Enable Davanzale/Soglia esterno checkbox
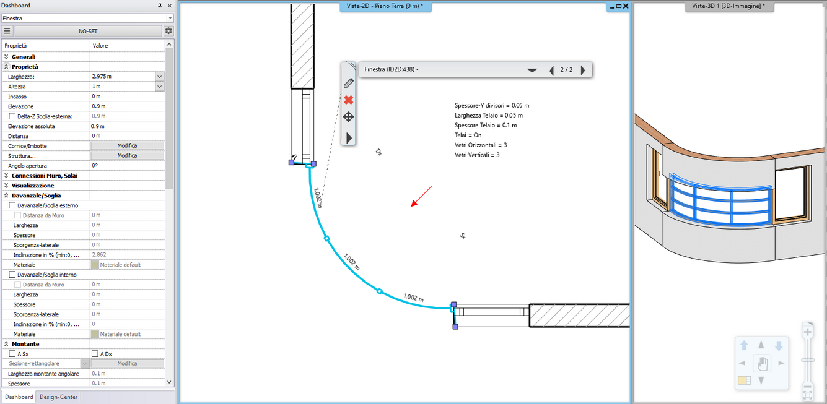The image size is (827, 404). pos(12,205)
